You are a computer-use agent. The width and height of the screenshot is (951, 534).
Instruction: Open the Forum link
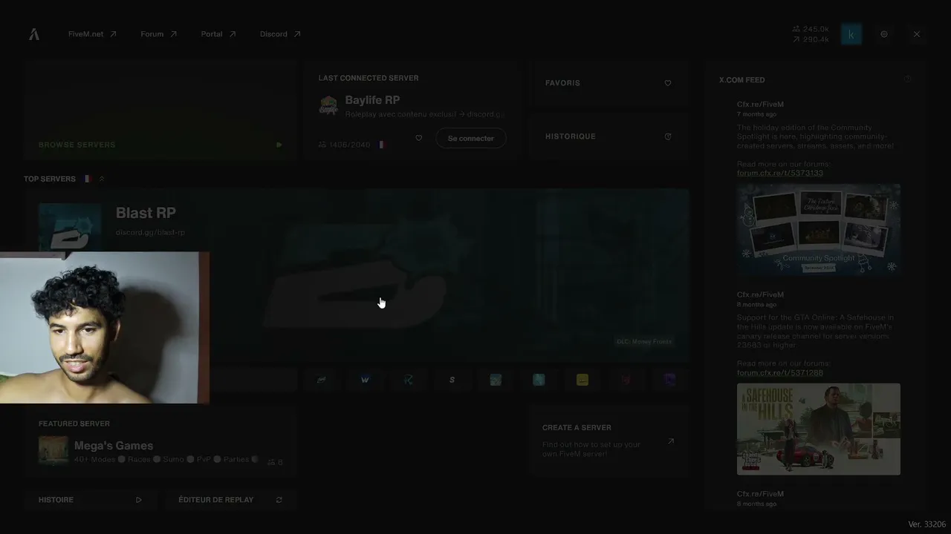(x=158, y=34)
